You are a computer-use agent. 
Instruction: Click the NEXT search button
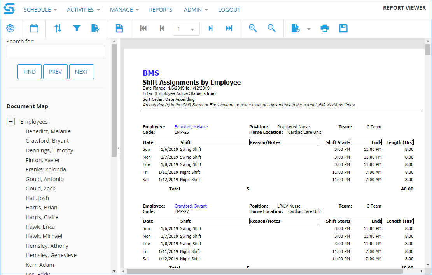tap(82, 72)
